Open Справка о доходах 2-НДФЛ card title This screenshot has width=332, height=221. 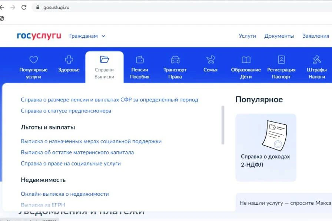265,161
